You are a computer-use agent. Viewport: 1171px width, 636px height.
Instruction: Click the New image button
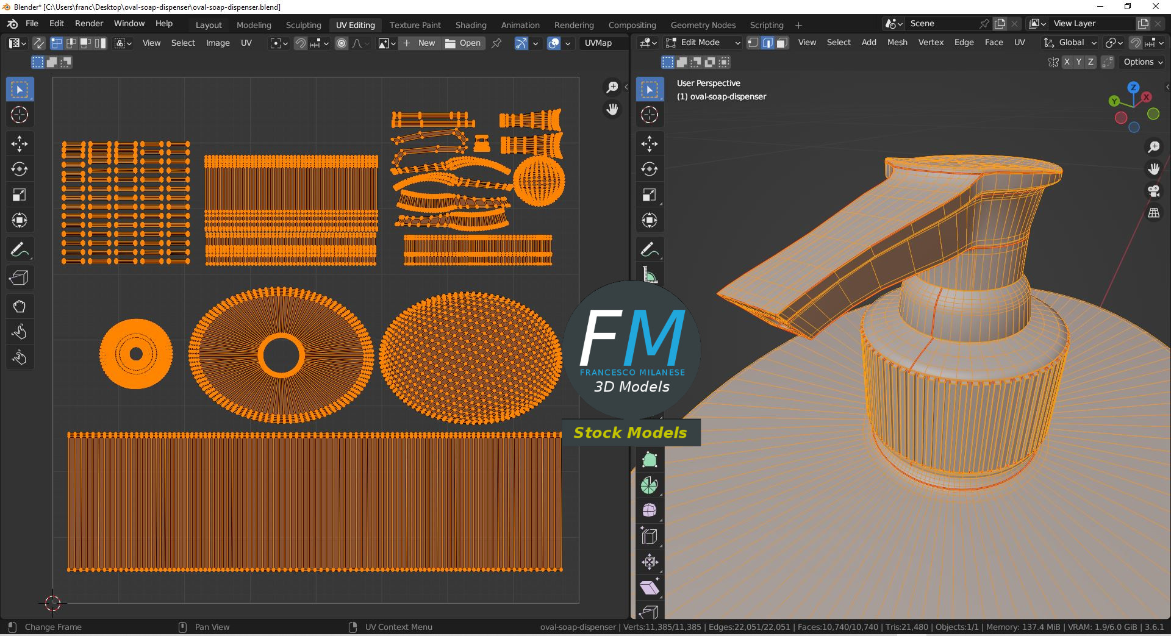click(x=420, y=43)
